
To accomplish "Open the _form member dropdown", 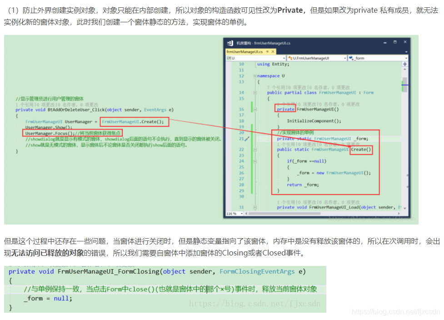I will (x=378, y=58).
